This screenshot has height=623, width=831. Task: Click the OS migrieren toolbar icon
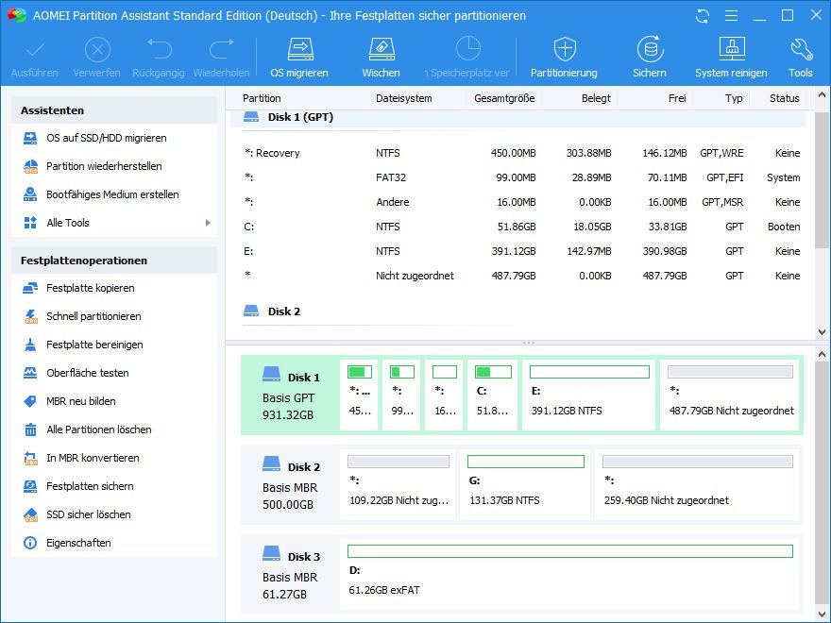click(x=299, y=57)
